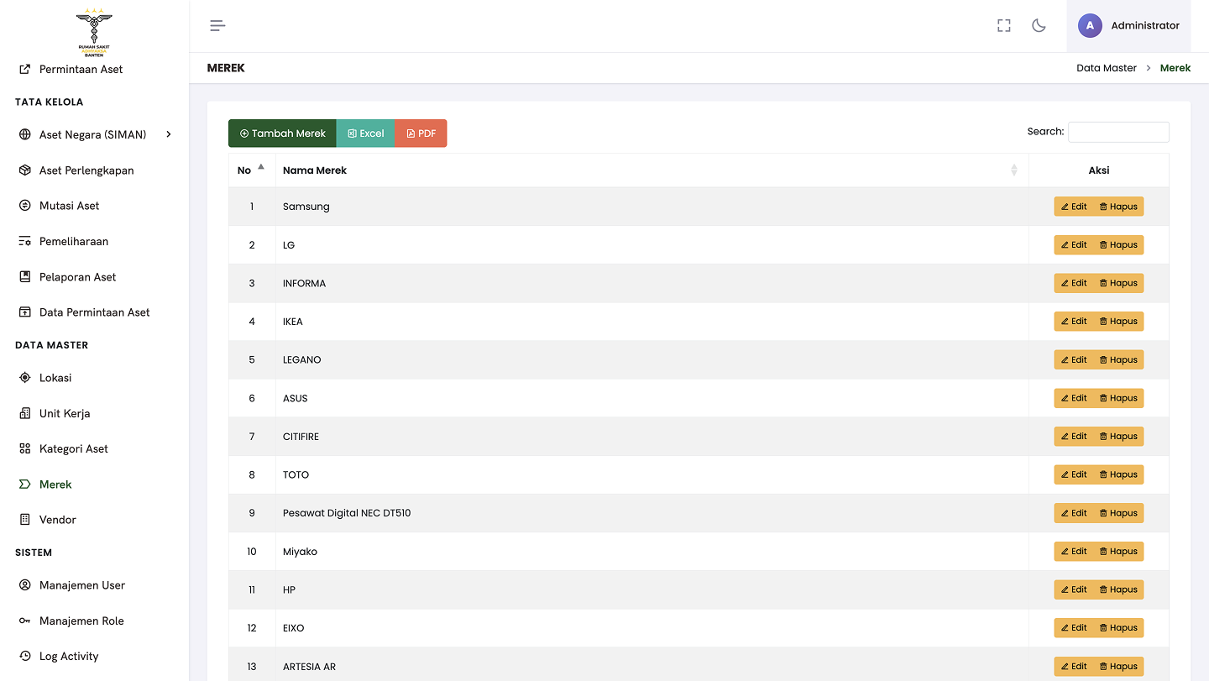The height and width of the screenshot is (681, 1209).
Task: Edit the Miyako brand
Action: (x=1074, y=552)
